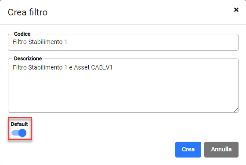Focus the Codice input field

(123, 42)
